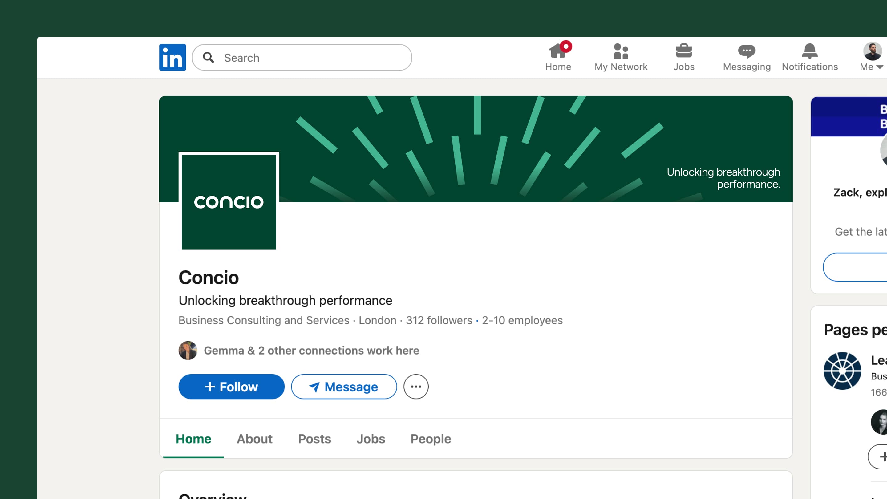Click the search magnifier icon

pyautogui.click(x=209, y=58)
